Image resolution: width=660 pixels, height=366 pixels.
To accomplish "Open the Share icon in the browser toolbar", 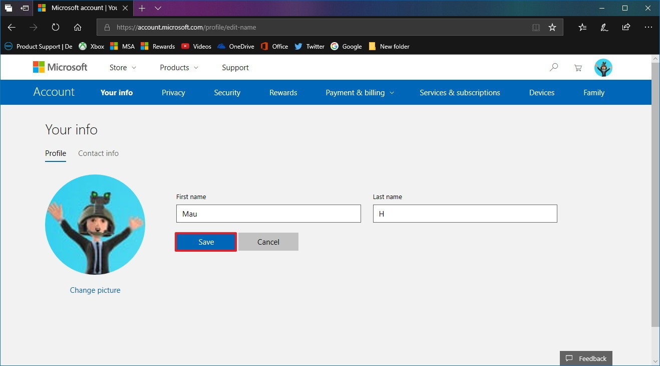I will pyautogui.click(x=626, y=27).
